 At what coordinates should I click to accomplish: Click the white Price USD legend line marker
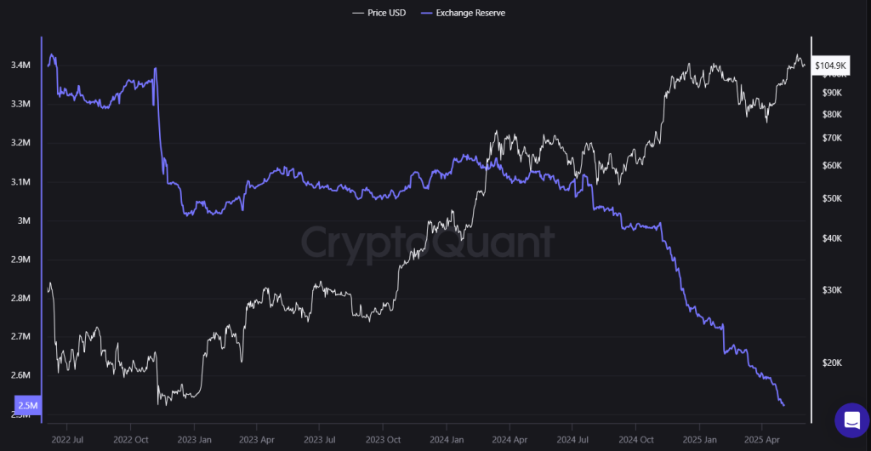tap(357, 13)
